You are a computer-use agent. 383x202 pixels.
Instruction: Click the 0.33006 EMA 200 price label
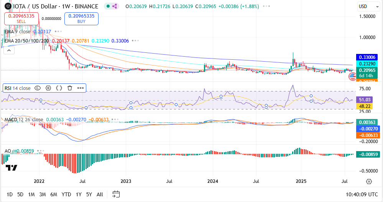367,57
